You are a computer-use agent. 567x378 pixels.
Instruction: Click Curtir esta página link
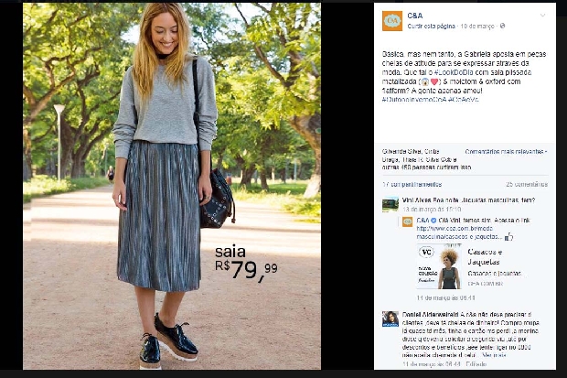[431, 26]
